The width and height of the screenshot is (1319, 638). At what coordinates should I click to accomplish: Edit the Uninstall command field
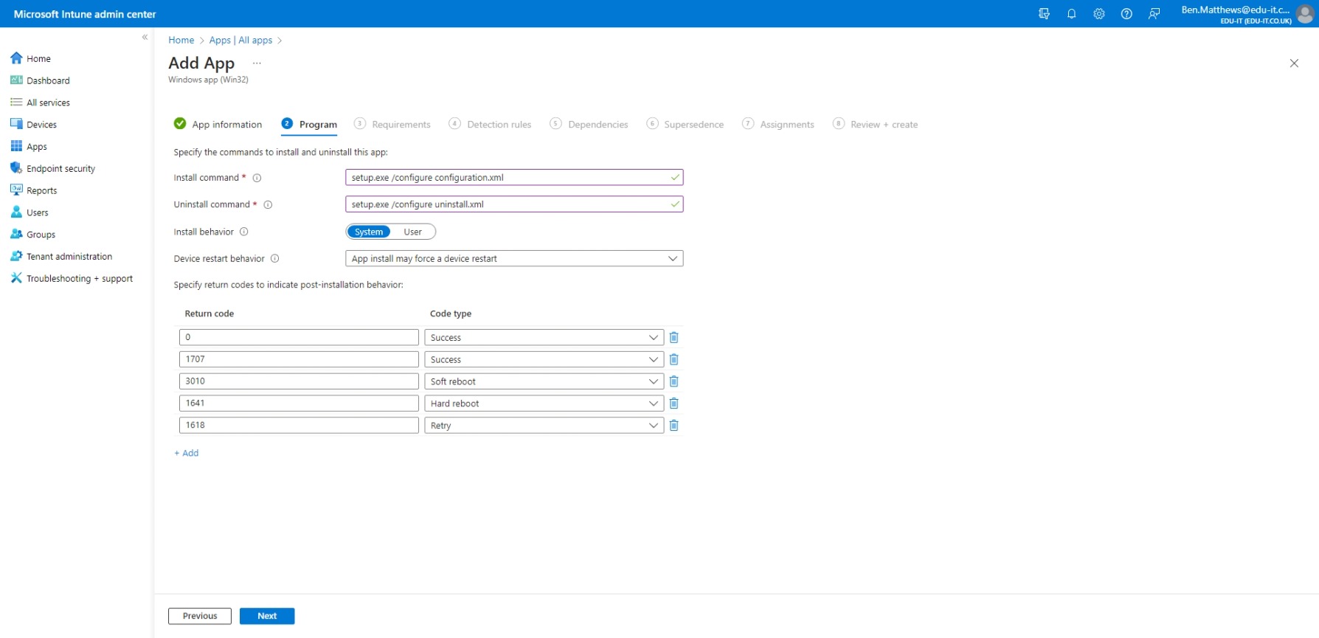pyautogui.click(x=514, y=204)
